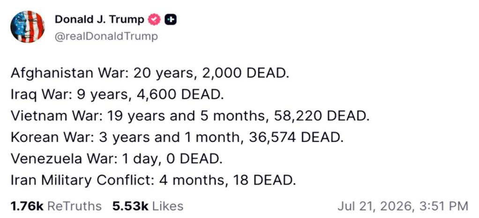The height and width of the screenshot is (218, 479).
Task: Select the Vietnam War line of text
Action: (190, 116)
